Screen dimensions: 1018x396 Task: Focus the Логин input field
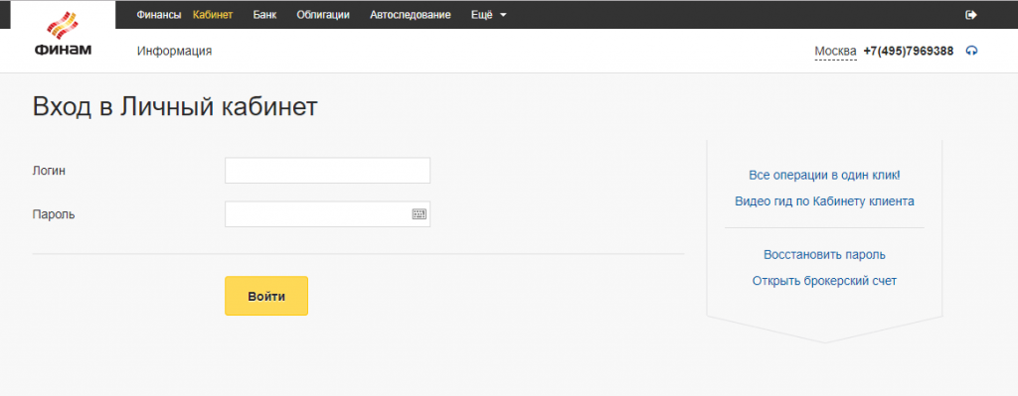click(x=327, y=171)
